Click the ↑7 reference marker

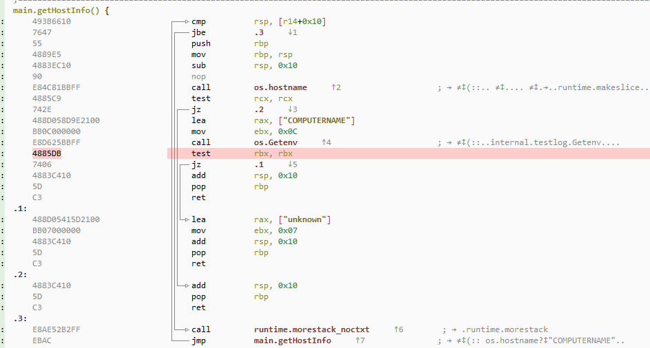tap(360, 340)
